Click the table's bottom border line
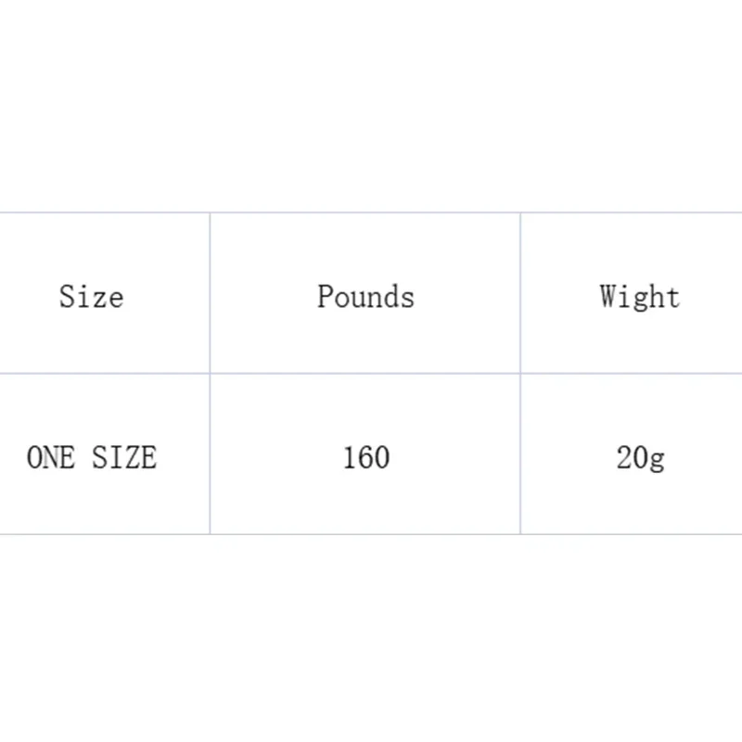The width and height of the screenshot is (742, 742). (371, 534)
